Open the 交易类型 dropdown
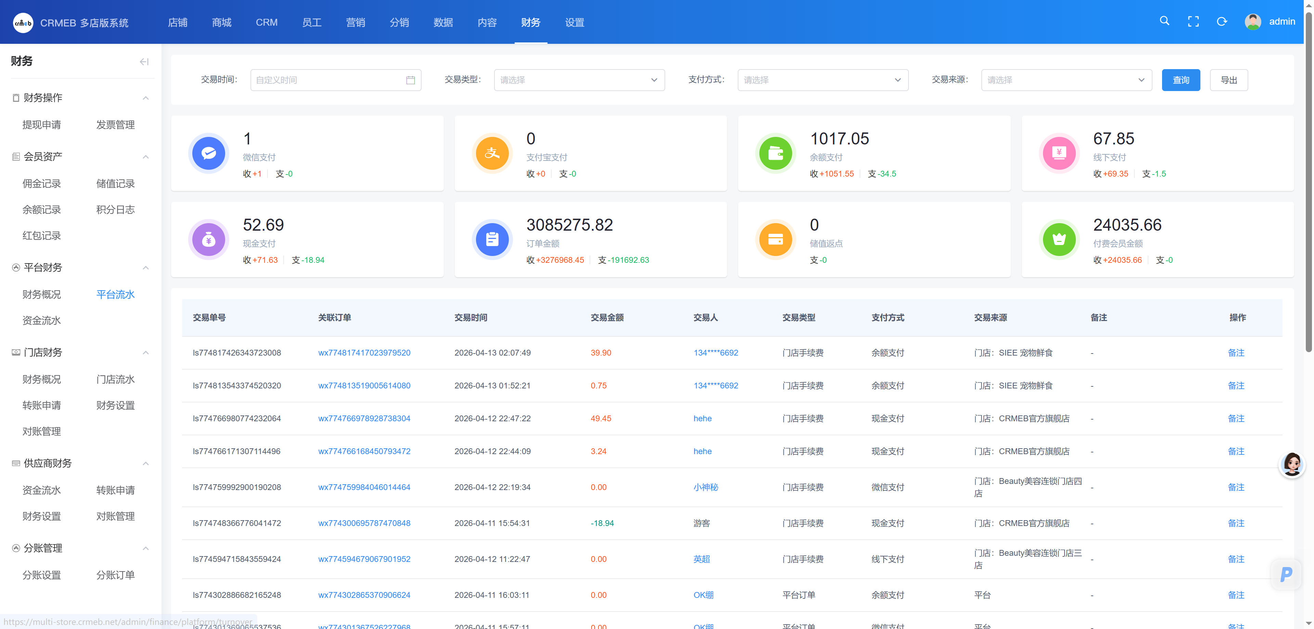This screenshot has height=629, width=1314. pos(579,80)
